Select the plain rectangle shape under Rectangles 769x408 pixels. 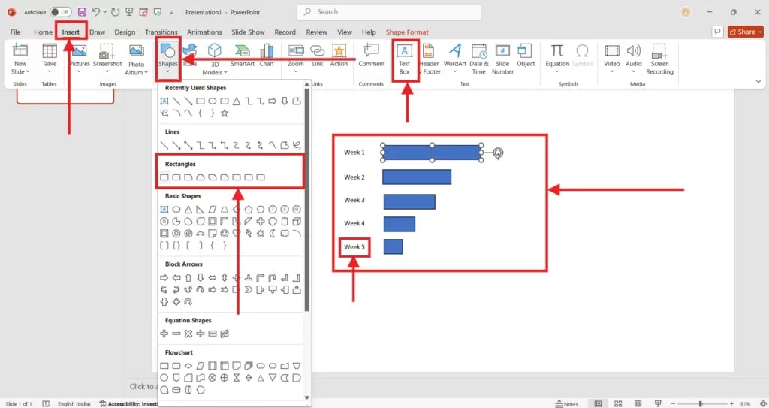(x=164, y=177)
